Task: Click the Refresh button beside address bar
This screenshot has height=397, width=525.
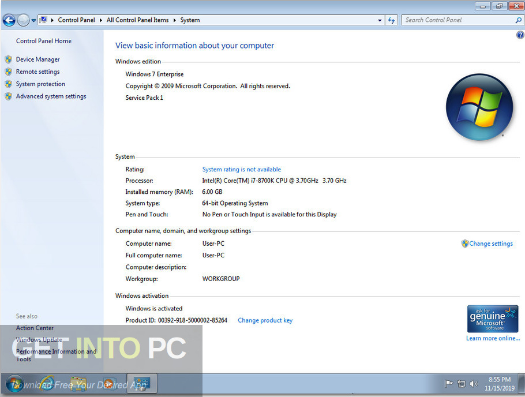Action: [x=391, y=20]
